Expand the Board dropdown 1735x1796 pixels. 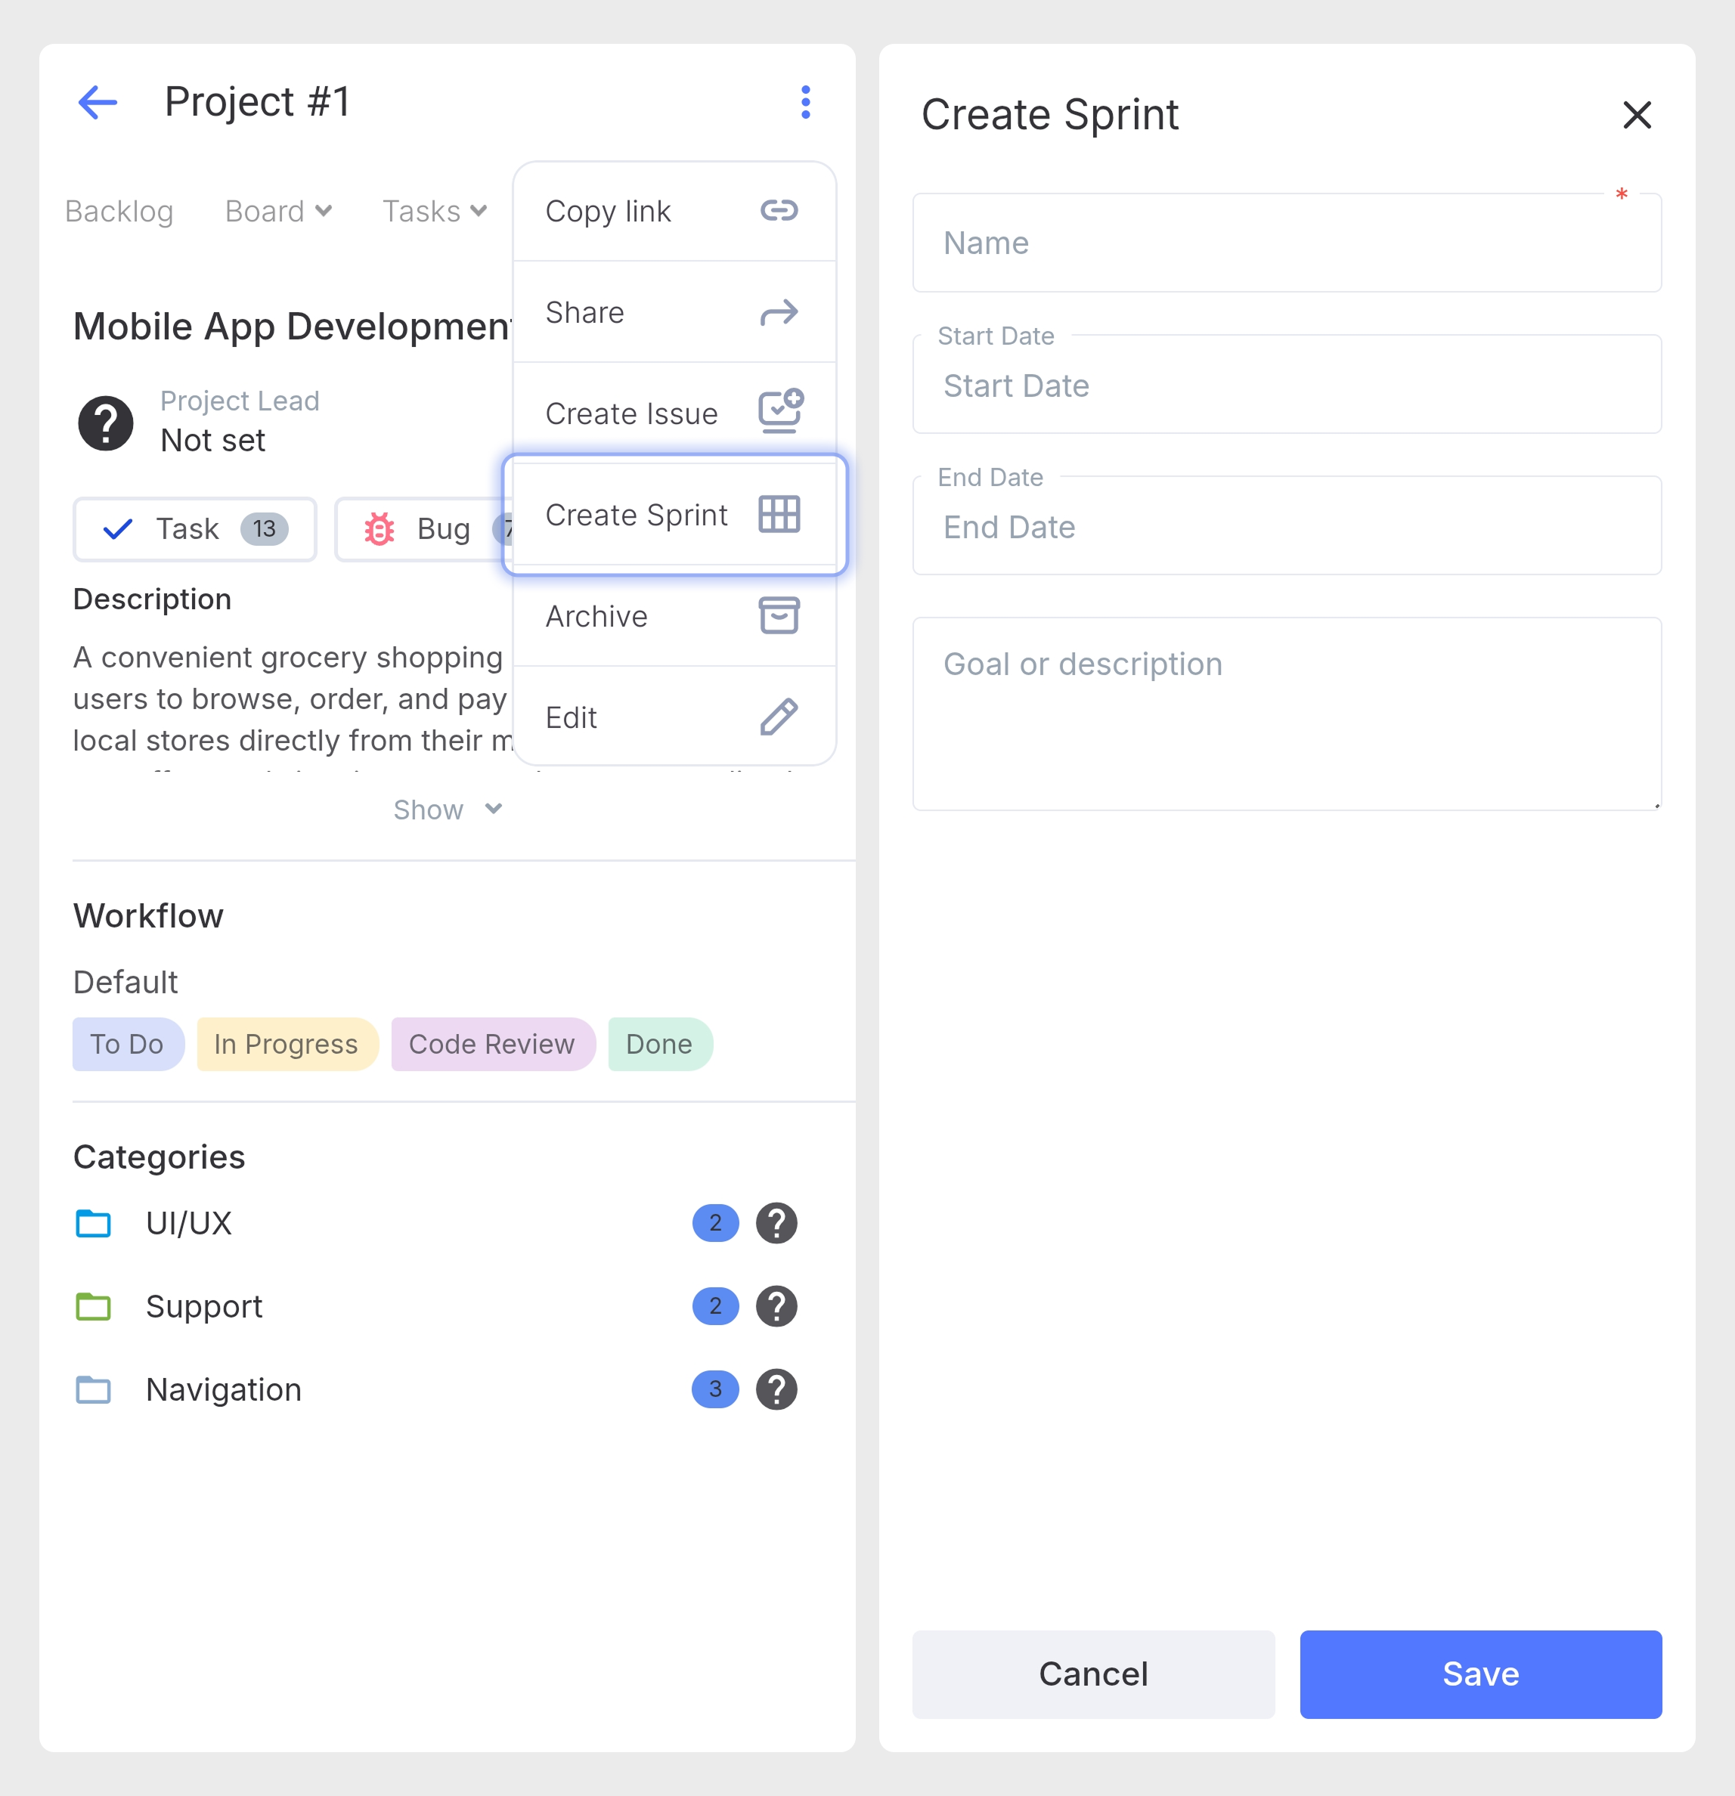tap(277, 212)
